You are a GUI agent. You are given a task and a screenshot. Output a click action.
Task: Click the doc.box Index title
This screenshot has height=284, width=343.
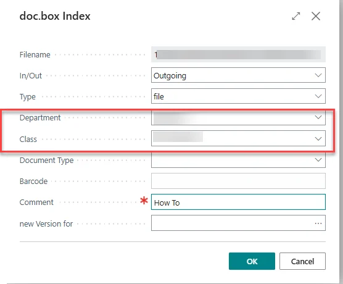(55, 16)
